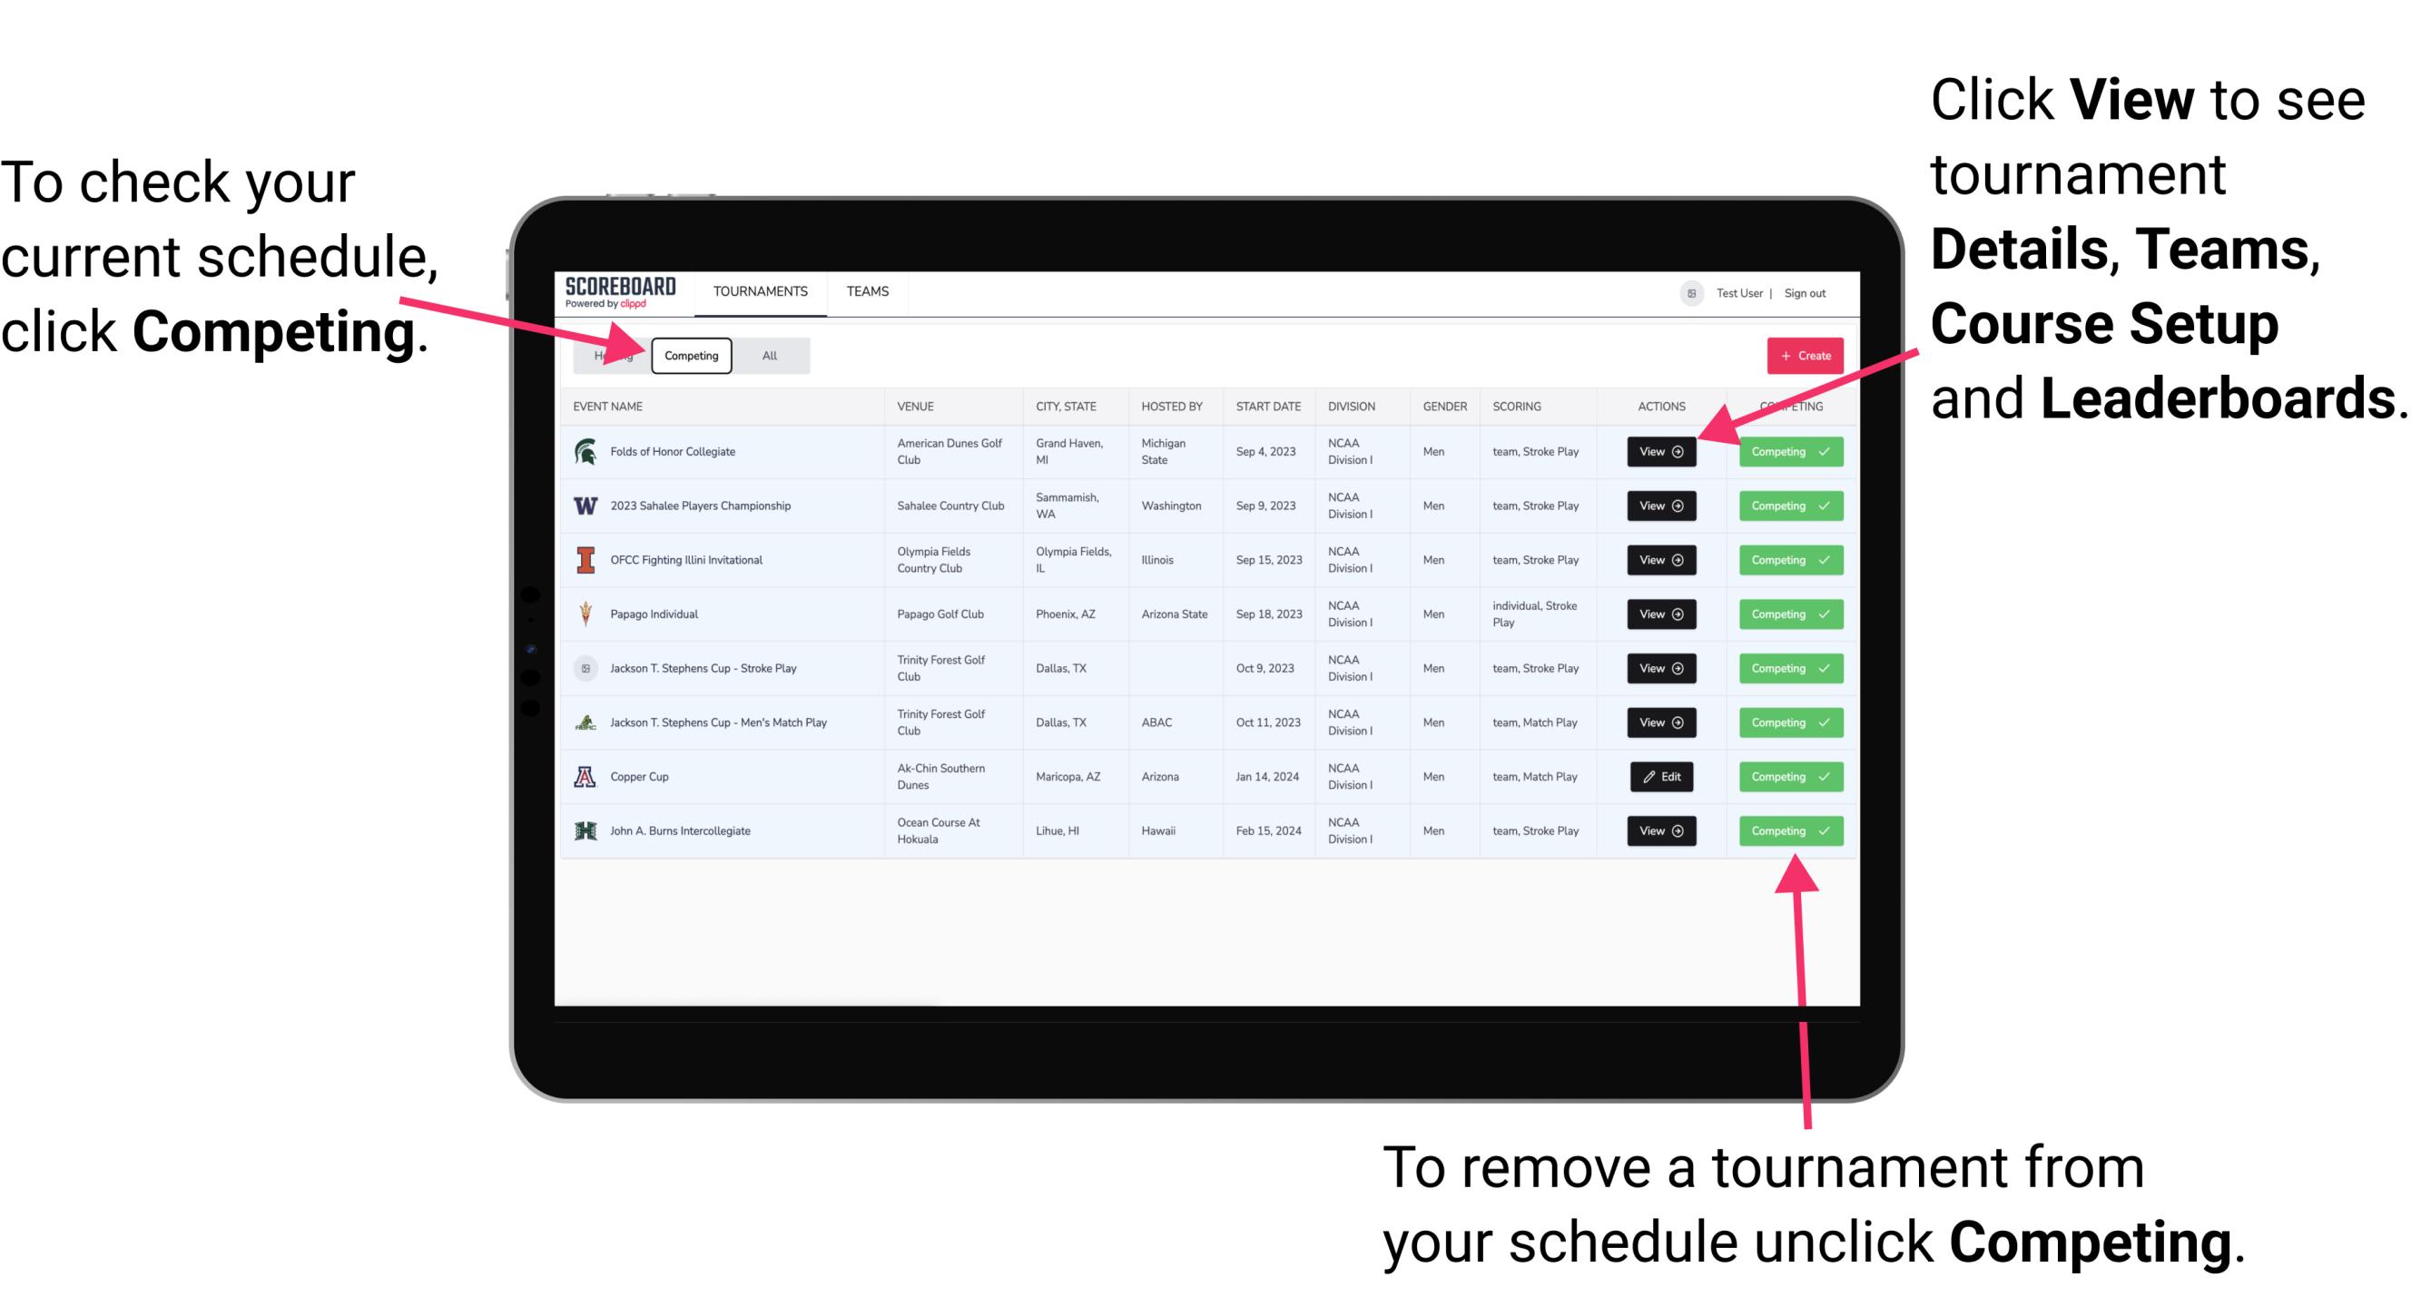Viewport: 2411px width, 1297px height.
Task: Click the View icon for OFCC Fighting Illini Invitational
Action: (1660, 559)
